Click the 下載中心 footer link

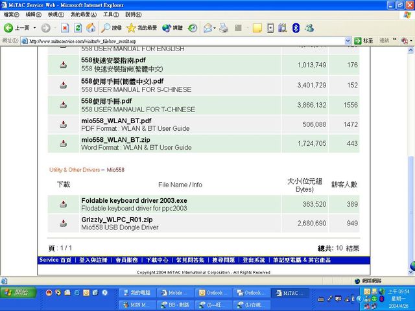tap(157, 260)
